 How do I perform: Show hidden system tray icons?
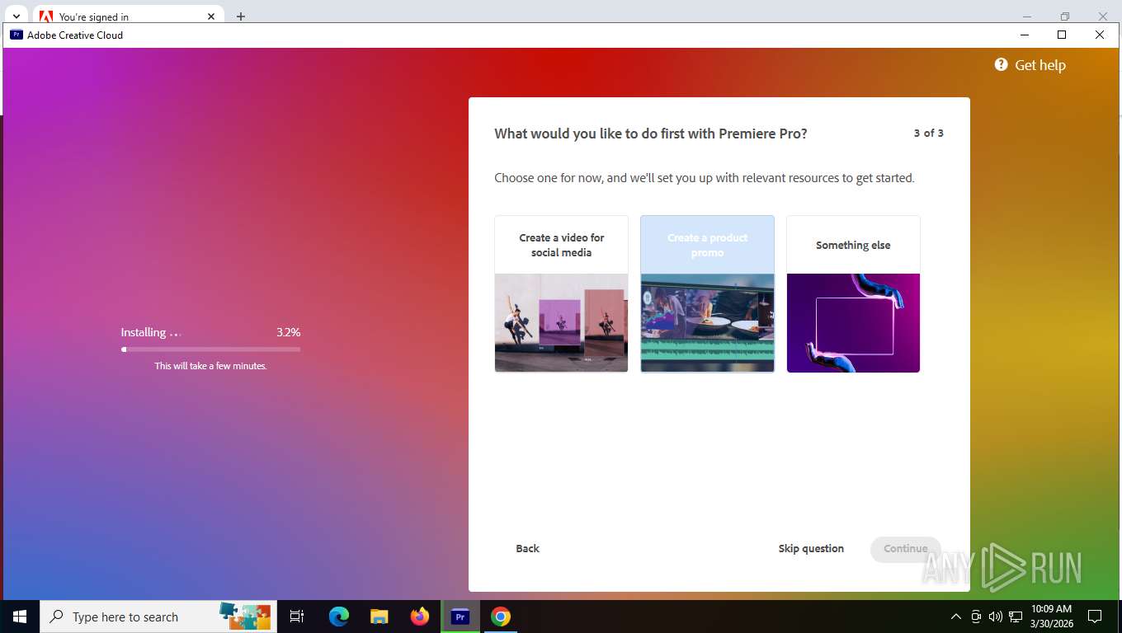pyautogui.click(x=956, y=617)
